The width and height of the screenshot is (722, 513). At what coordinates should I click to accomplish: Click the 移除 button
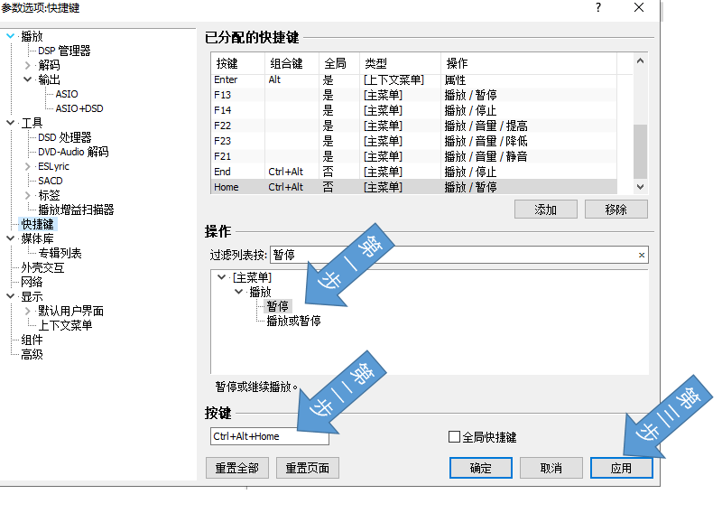616,209
